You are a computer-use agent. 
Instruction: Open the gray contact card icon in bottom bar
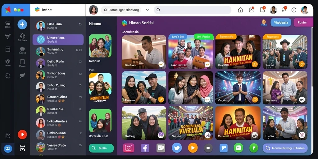tap(161, 148)
